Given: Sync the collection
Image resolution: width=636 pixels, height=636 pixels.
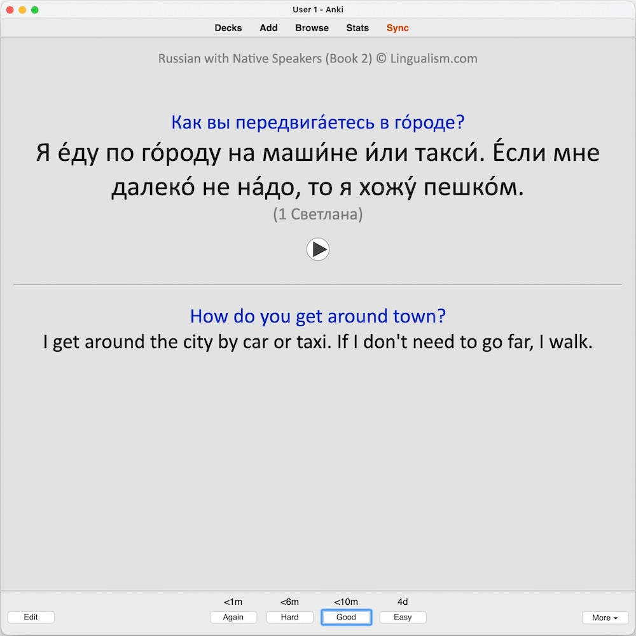Looking at the screenshot, I should pyautogui.click(x=397, y=28).
